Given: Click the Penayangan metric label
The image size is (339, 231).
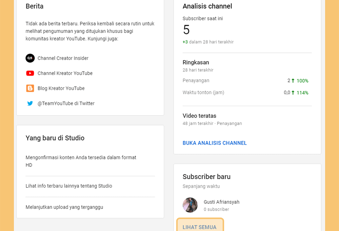Looking at the screenshot, I should tap(196, 81).
